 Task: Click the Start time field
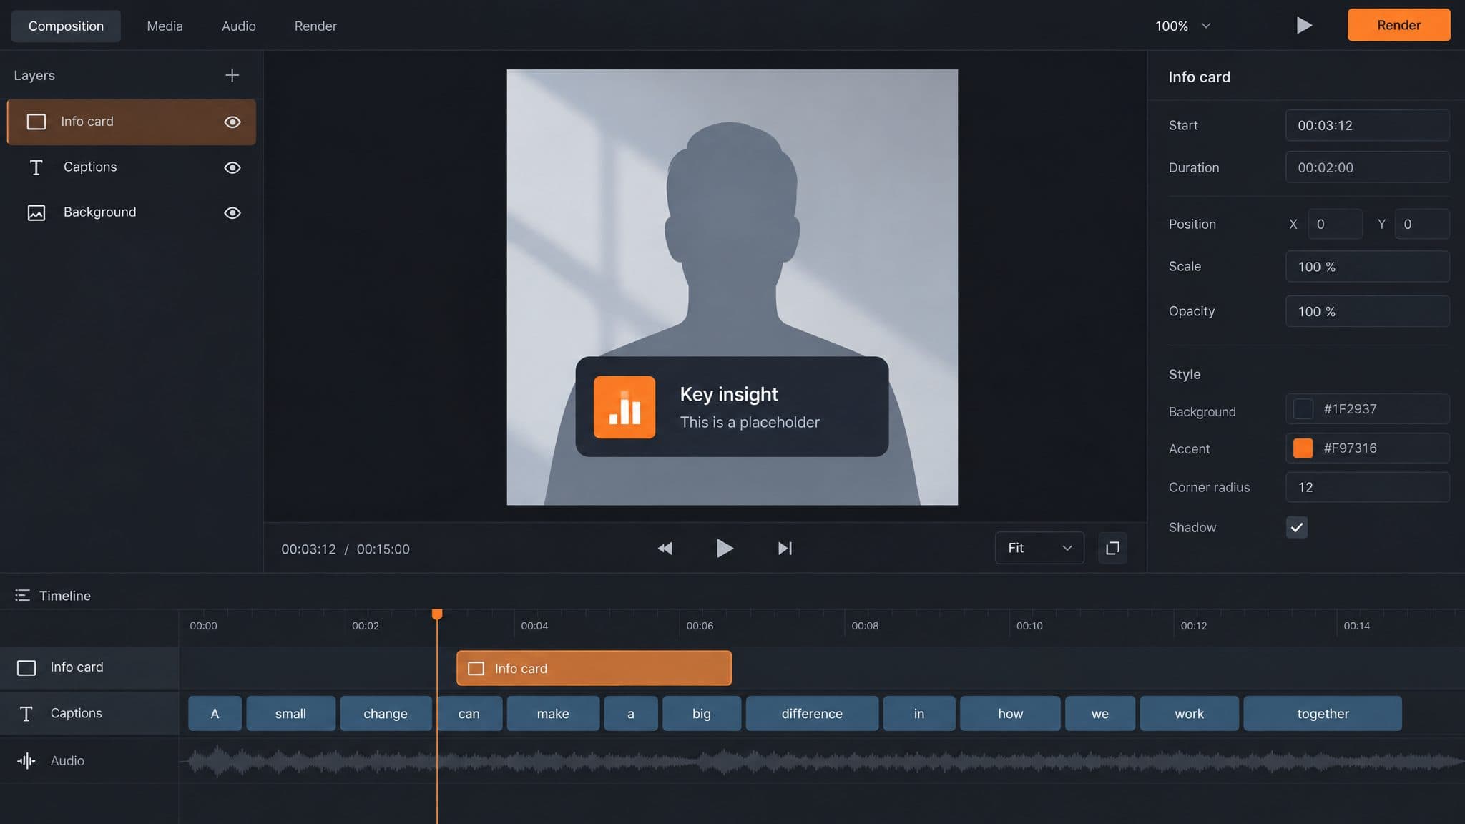[x=1367, y=125]
